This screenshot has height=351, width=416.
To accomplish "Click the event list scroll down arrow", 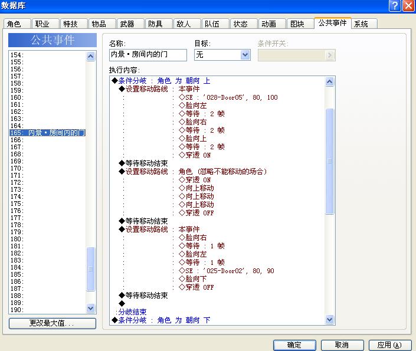I will click(x=90, y=309).
